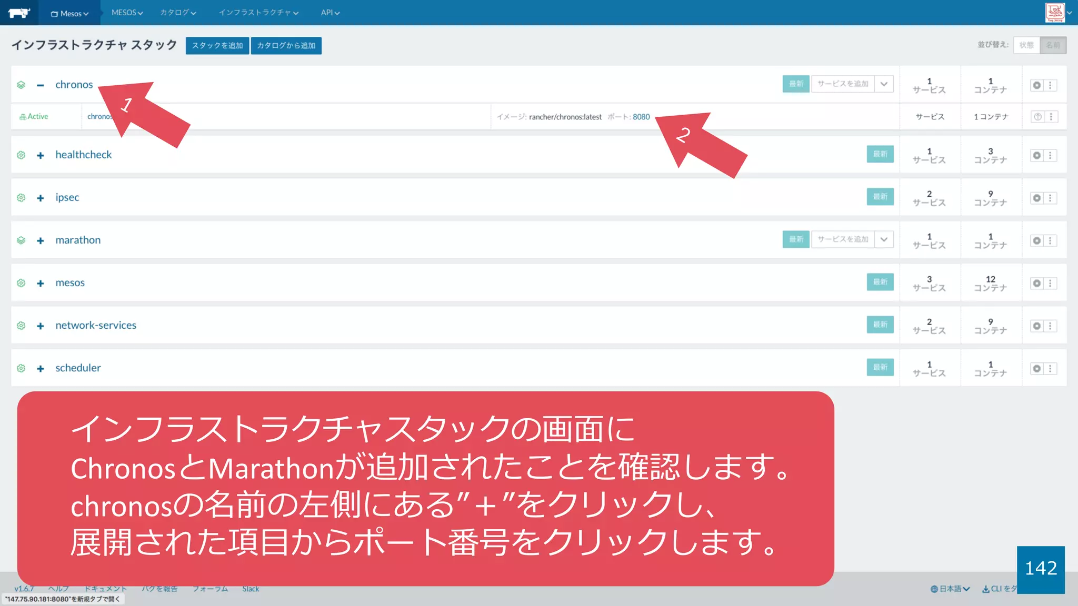Sort stacks by 状態

[1026, 45]
